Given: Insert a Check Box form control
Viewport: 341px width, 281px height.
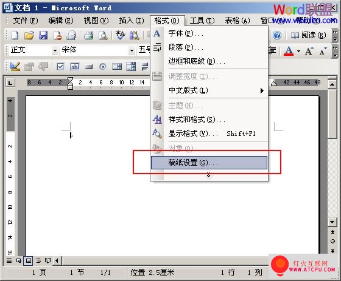Looking at the screenshot, I should [x=60, y=66].
